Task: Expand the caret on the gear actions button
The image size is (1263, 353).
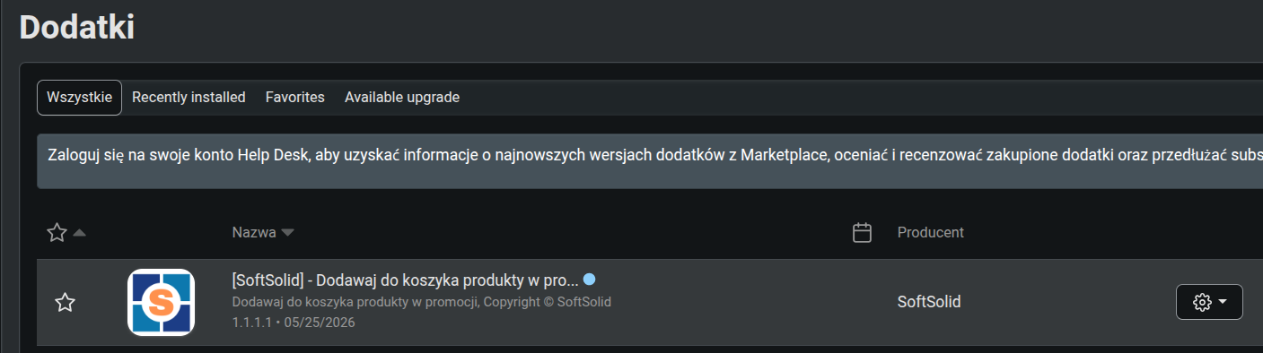Action: 1223,302
